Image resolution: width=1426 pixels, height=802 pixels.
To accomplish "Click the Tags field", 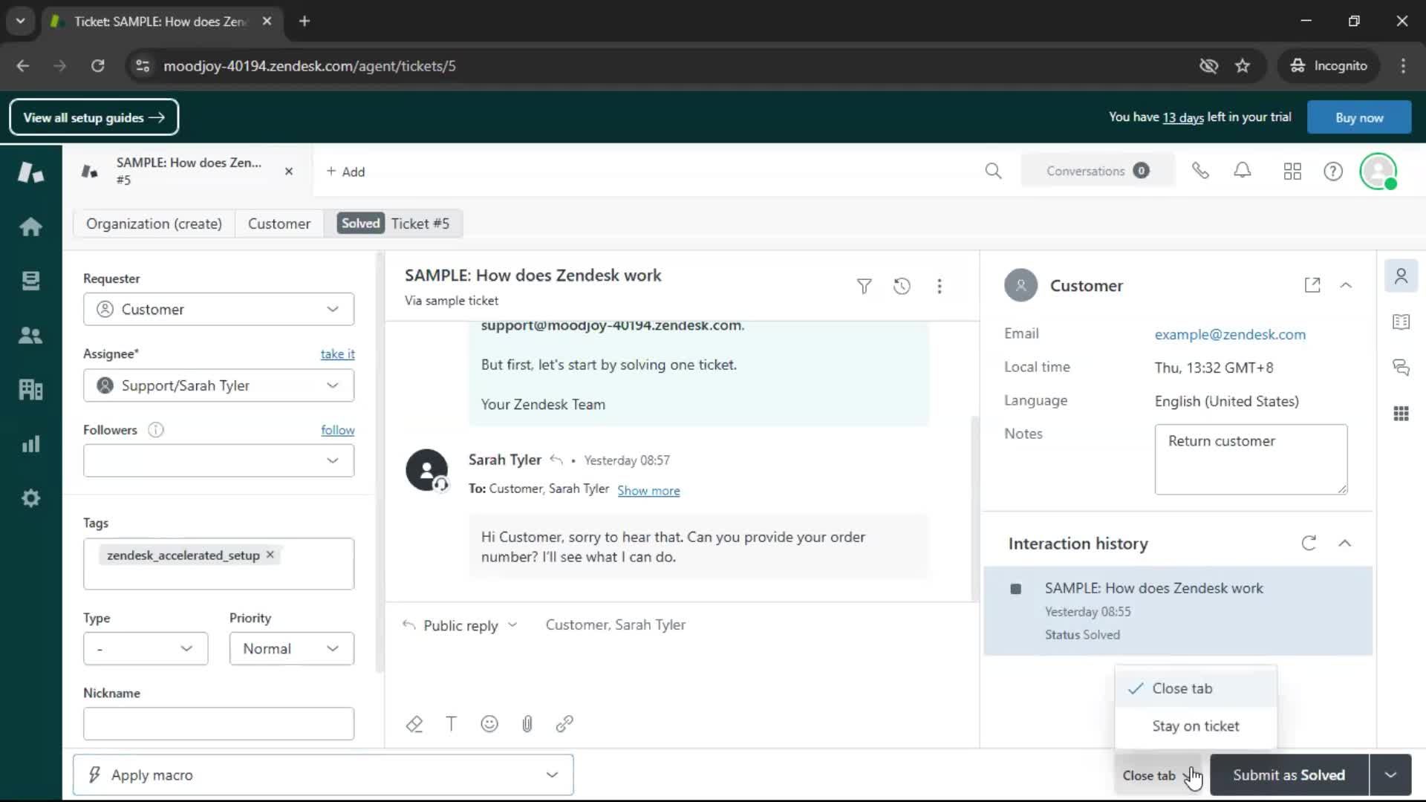I will tap(218, 564).
